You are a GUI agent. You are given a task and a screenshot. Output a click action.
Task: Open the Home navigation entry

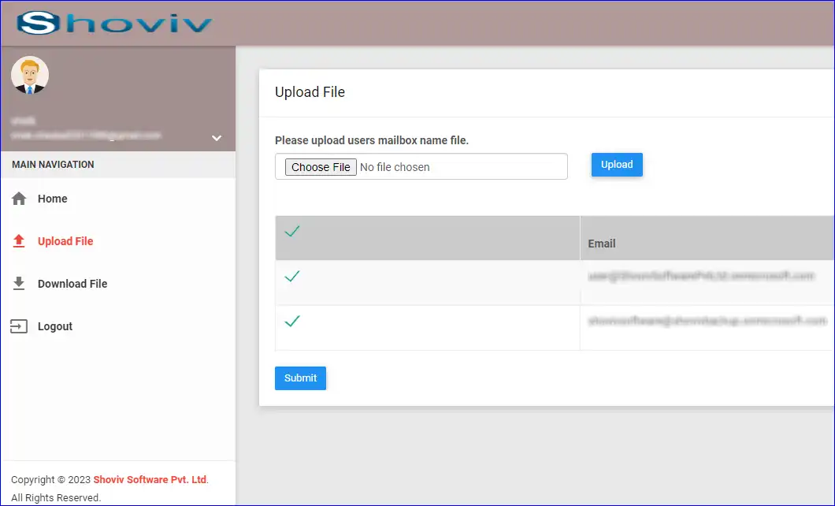click(53, 199)
